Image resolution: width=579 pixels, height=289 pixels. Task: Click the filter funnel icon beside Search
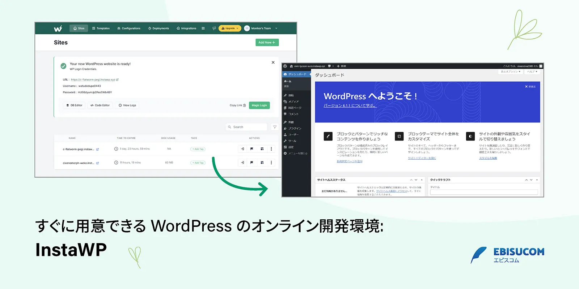pyautogui.click(x=275, y=127)
